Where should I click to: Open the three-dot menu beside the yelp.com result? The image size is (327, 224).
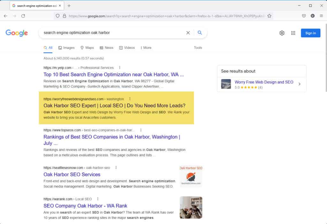tap(119, 68)
